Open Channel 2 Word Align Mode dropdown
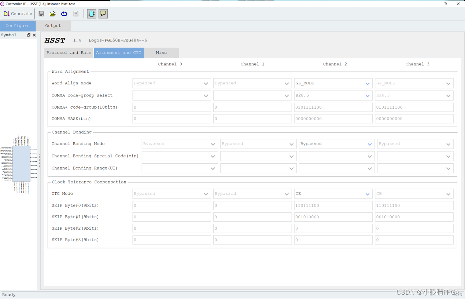 click(x=333, y=83)
